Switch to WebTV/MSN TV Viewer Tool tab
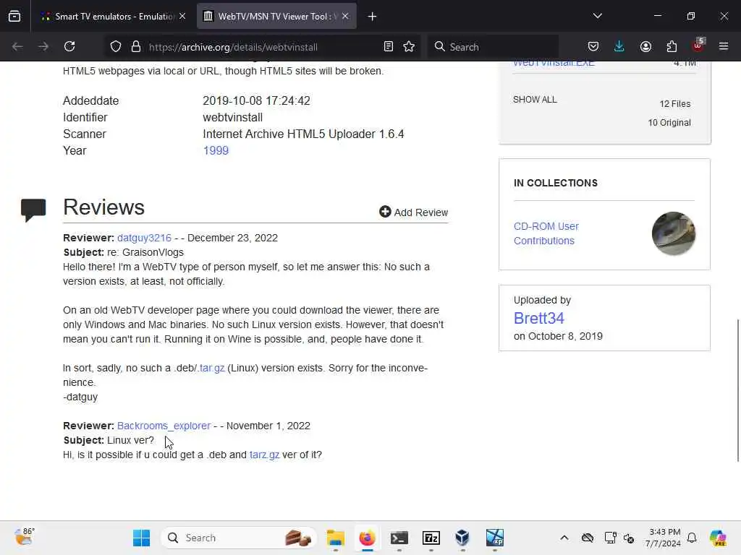This screenshot has width=741, height=555. tap(276, 17)
